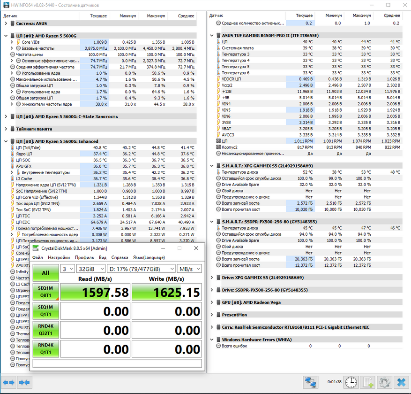Image resolution: width=411 pixels, height=394 pixels.
Task: Click the thermometer icon for ЦП (Tctl/Tdie)
Action: 12,147
